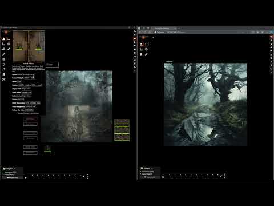Select the green map tile beside the forest scene
The image size is (274, 206).
[x=122, y=130]
